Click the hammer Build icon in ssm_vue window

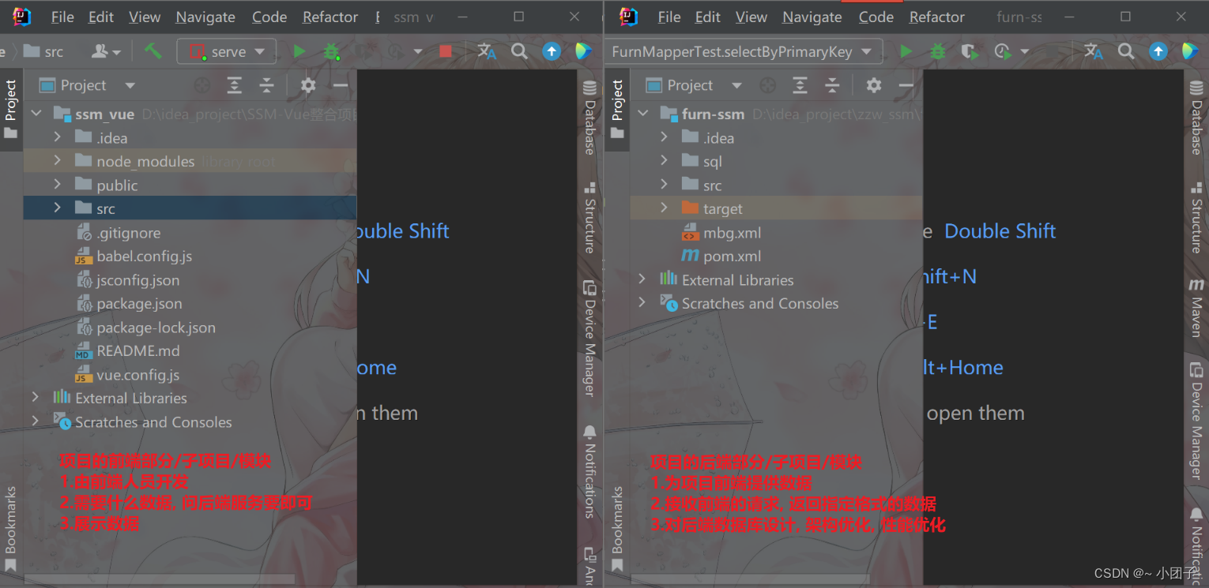[x=153, y=51]
